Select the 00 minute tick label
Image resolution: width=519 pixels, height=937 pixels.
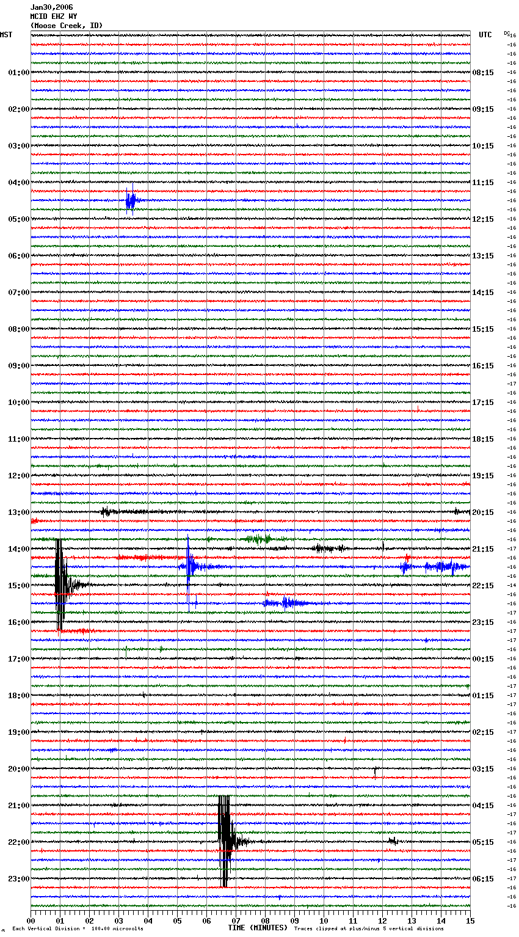pyautogui.click(x=31, y=921)
